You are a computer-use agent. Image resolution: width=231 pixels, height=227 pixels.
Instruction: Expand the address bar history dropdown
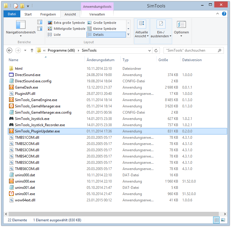pyautogui.click(x=149, y=51)
